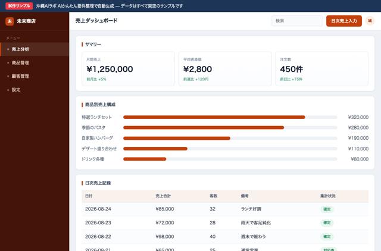Click the 確定 badge for 2026-08-24
Image resolution: width=381 pixels, height=251 pixels.
327,209
